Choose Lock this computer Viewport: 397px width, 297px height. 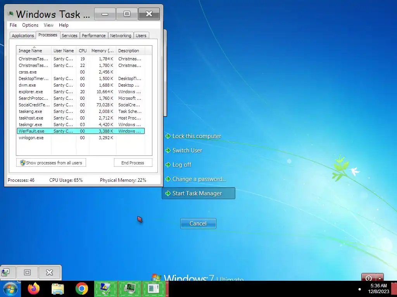click(197, 136)
